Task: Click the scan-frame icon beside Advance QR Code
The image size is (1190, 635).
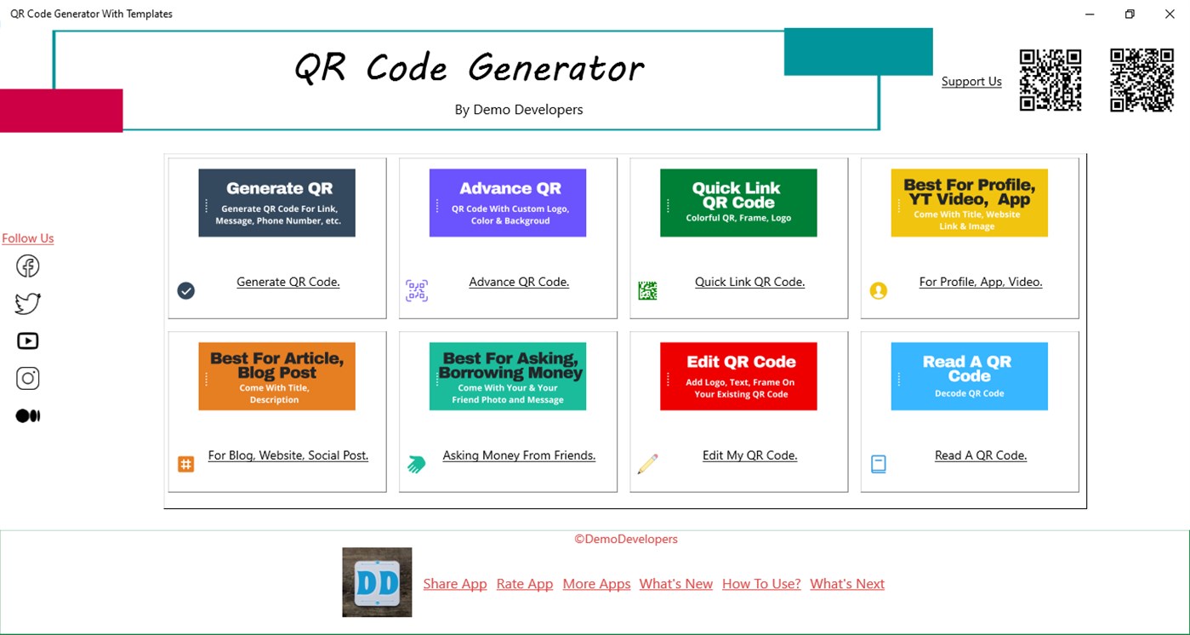Action: (417, 291)
